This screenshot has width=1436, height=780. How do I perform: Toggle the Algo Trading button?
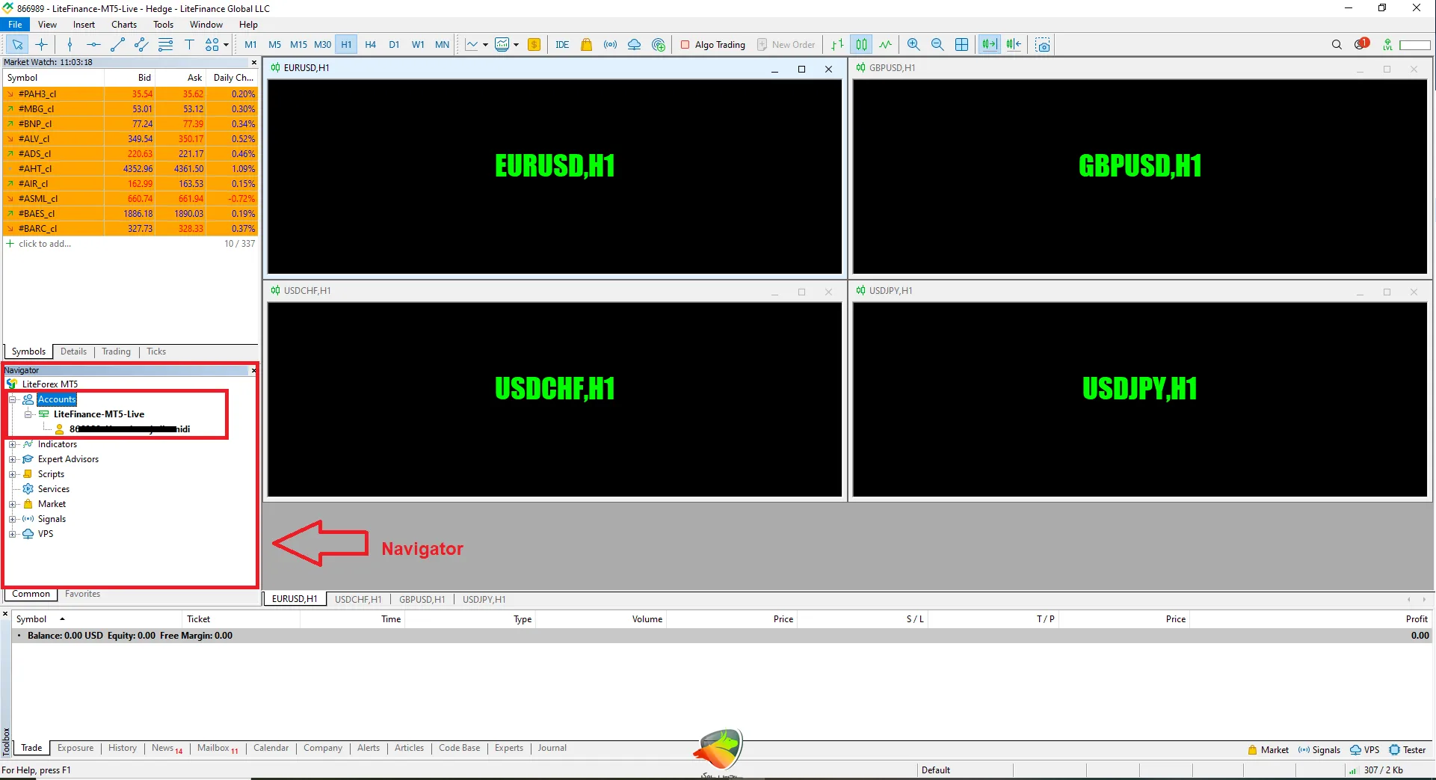712,45
